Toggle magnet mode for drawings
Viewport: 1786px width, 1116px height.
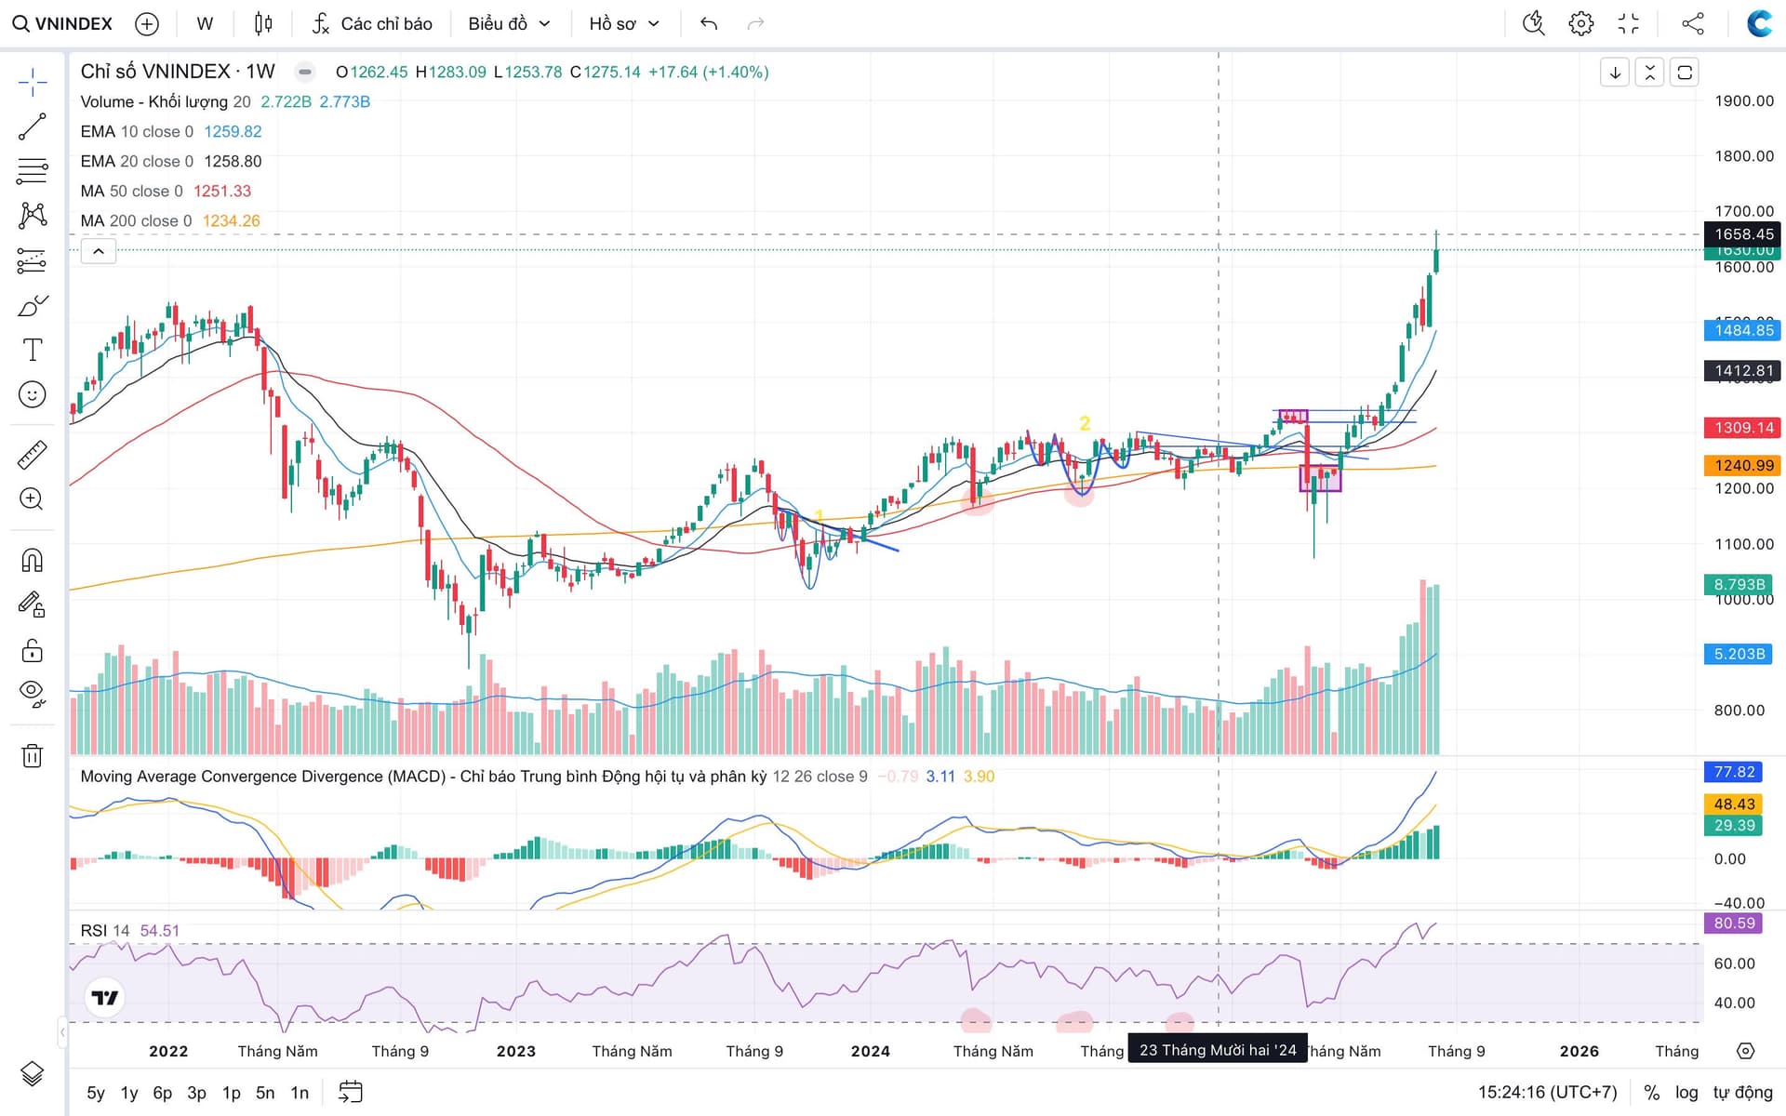point(32,560)
